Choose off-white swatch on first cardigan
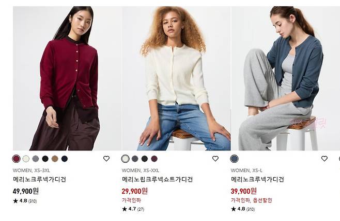Screen dimensions: 340x221 click(x=26, y=159)
